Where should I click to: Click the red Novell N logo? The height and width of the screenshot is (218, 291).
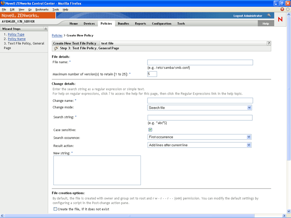click(x=280, y=19)
